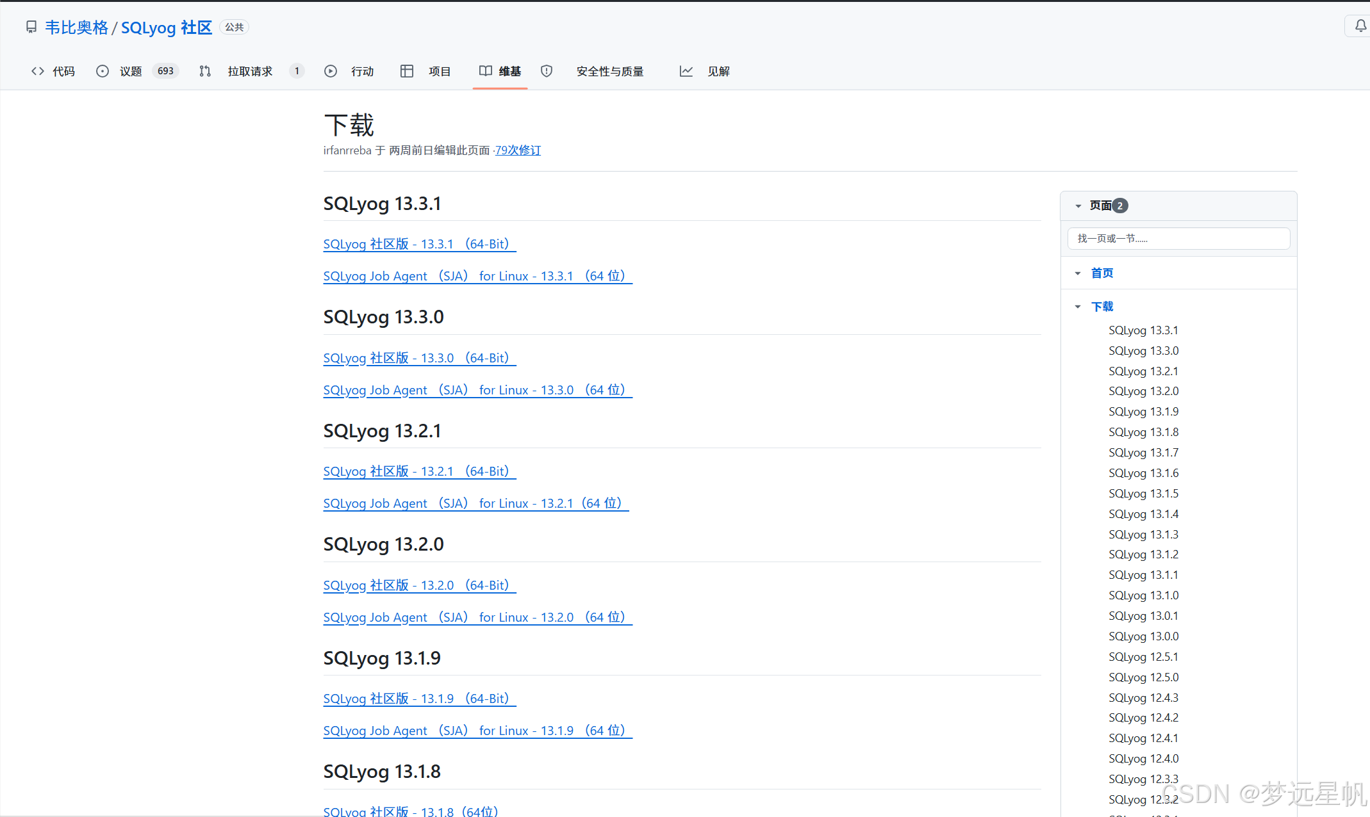Click the wiki book icon
This screenshot has width=1370, height=817.
tap(485, 71)
